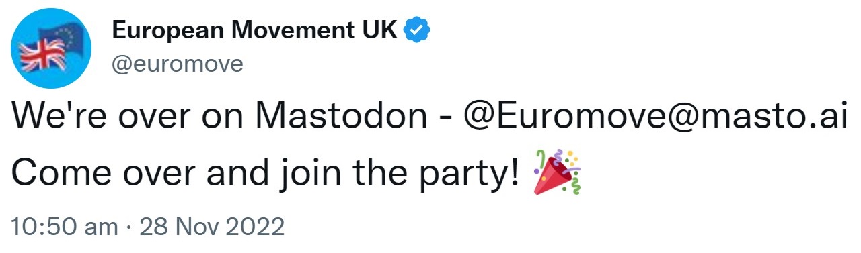This screenshot has height=253, width=861.
Task: Click the European Movement UK display name
Action: pos(254,31)
